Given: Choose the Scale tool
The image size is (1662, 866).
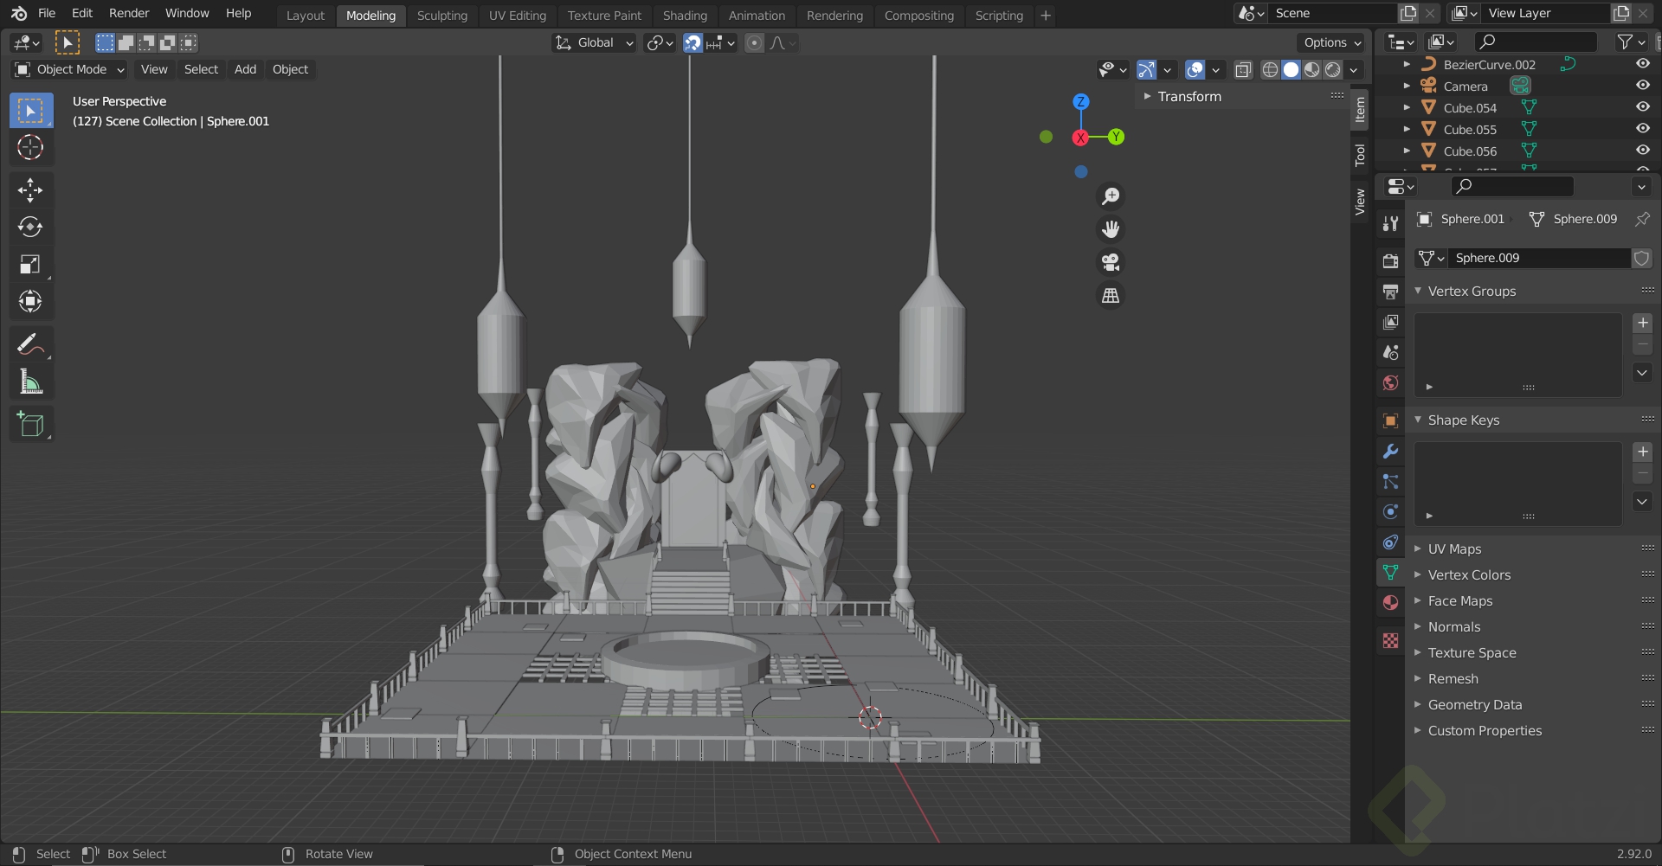Looking at the screenshot, I should [x=30, y=264].
